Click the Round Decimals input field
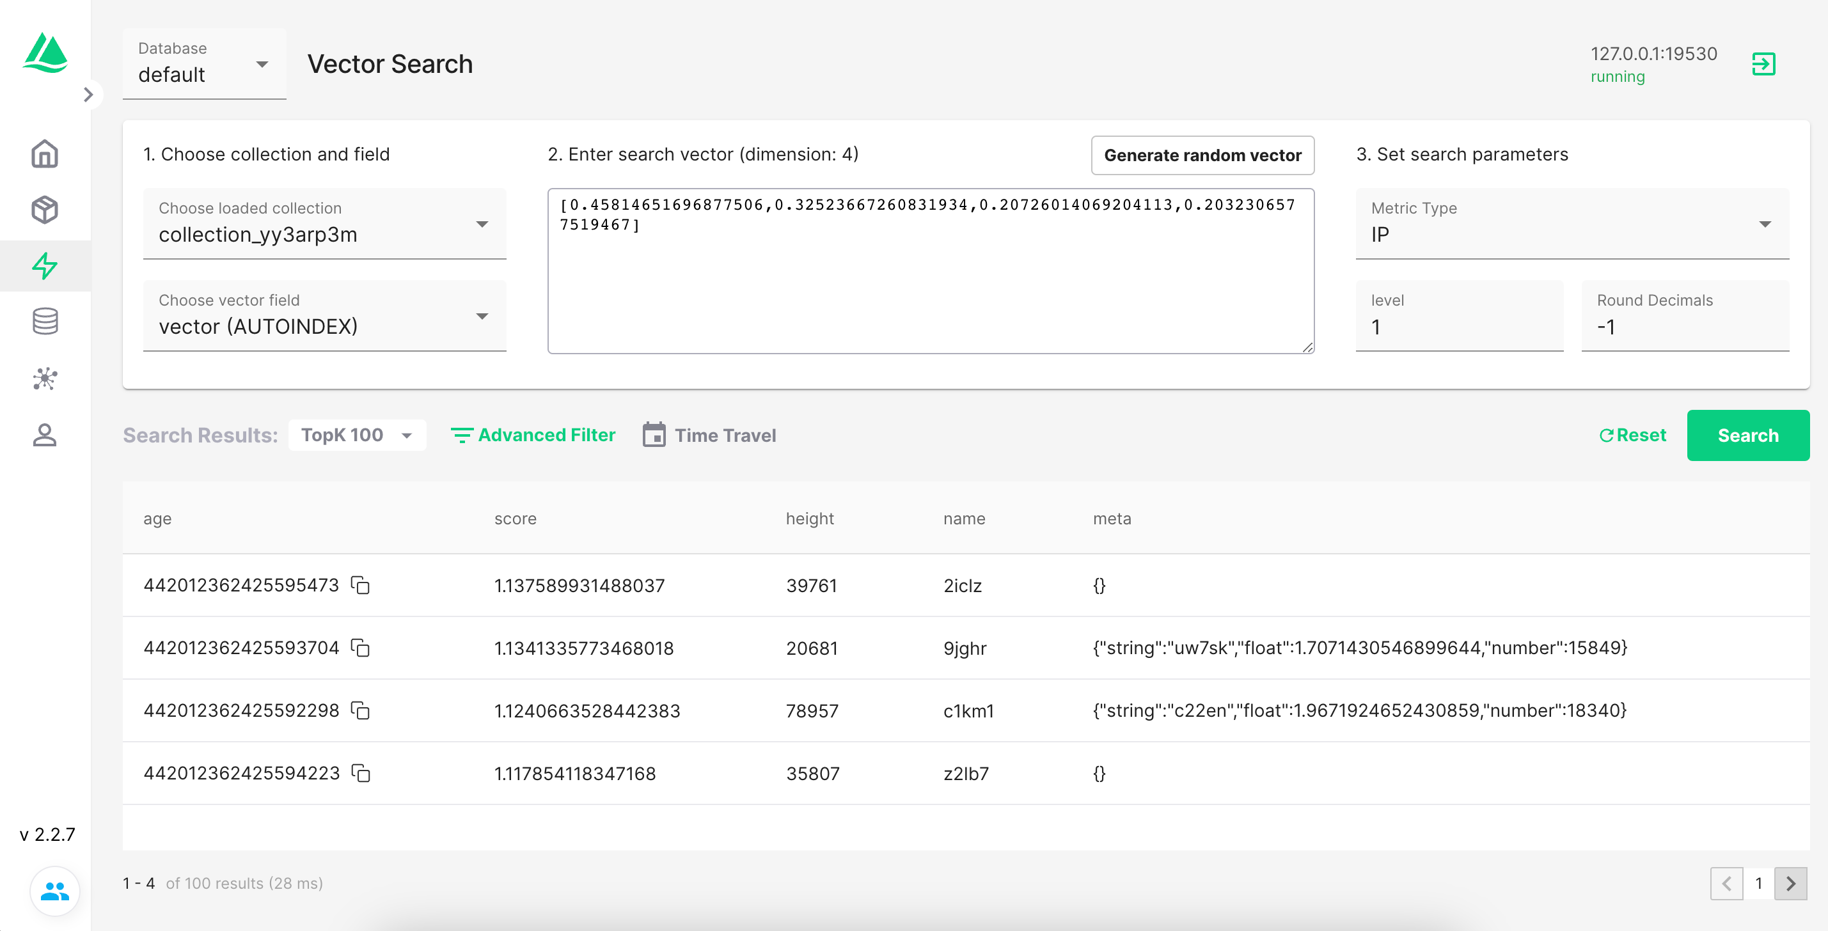 [x=1685, y=326]
